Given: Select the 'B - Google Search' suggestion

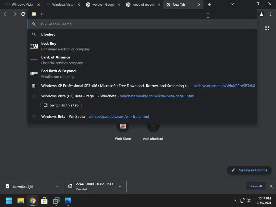Looking at the screenshot, I should click(x=142, y=24).
